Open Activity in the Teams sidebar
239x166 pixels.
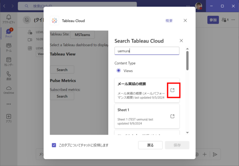9,19
